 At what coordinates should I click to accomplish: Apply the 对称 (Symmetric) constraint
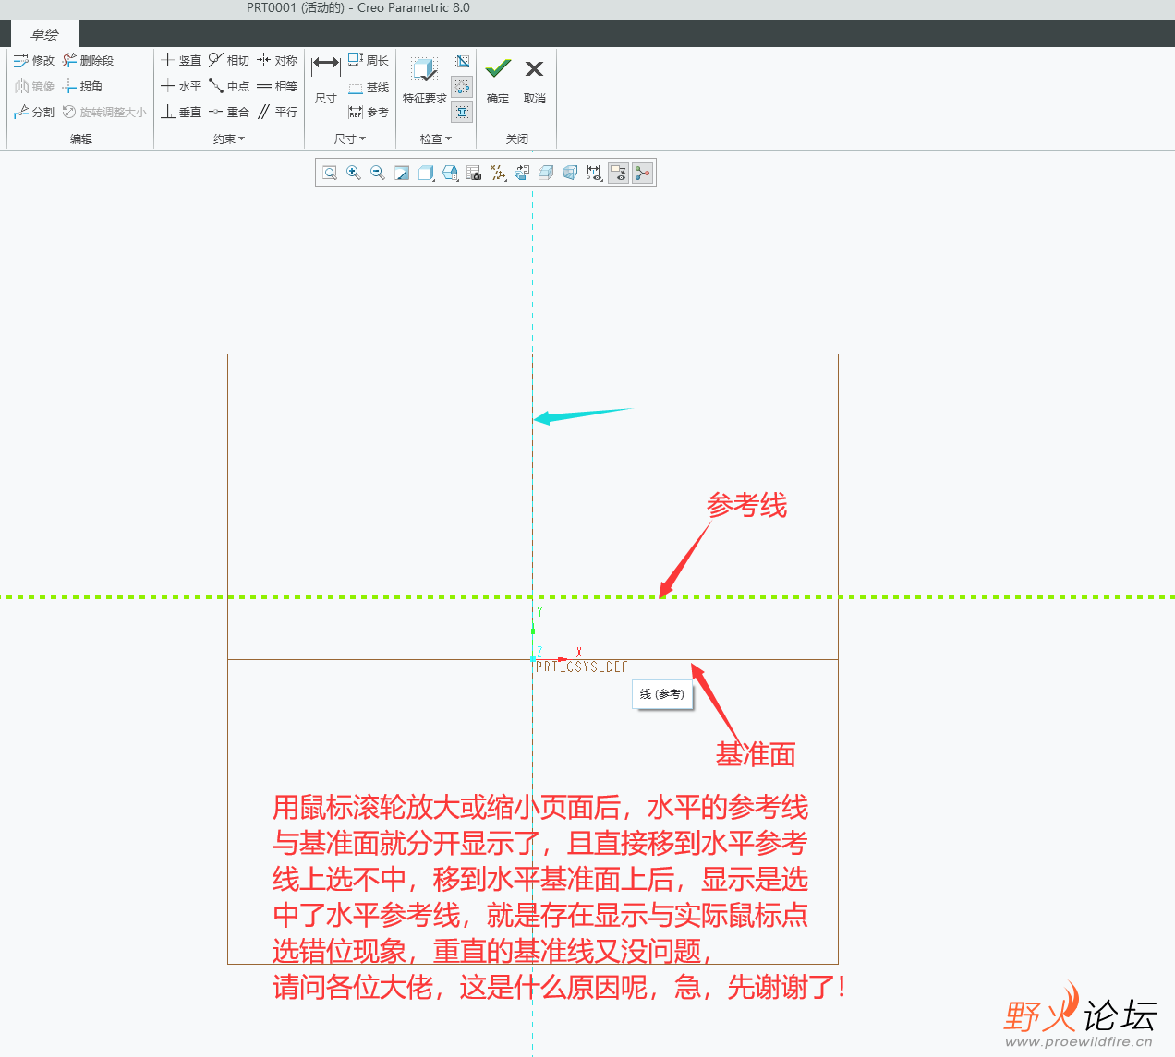pos(277,61)
